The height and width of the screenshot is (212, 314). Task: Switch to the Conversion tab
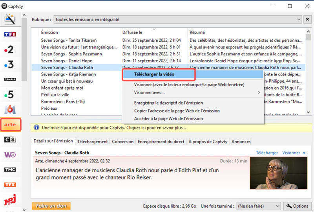tap(122, 142)
